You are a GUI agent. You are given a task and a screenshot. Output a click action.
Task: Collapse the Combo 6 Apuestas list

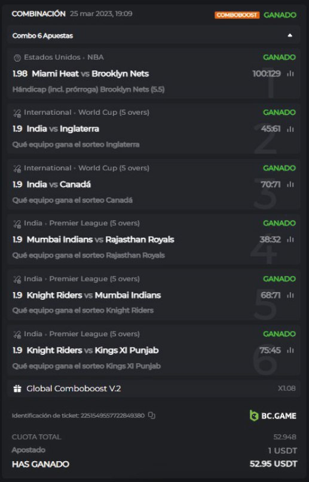290,35
